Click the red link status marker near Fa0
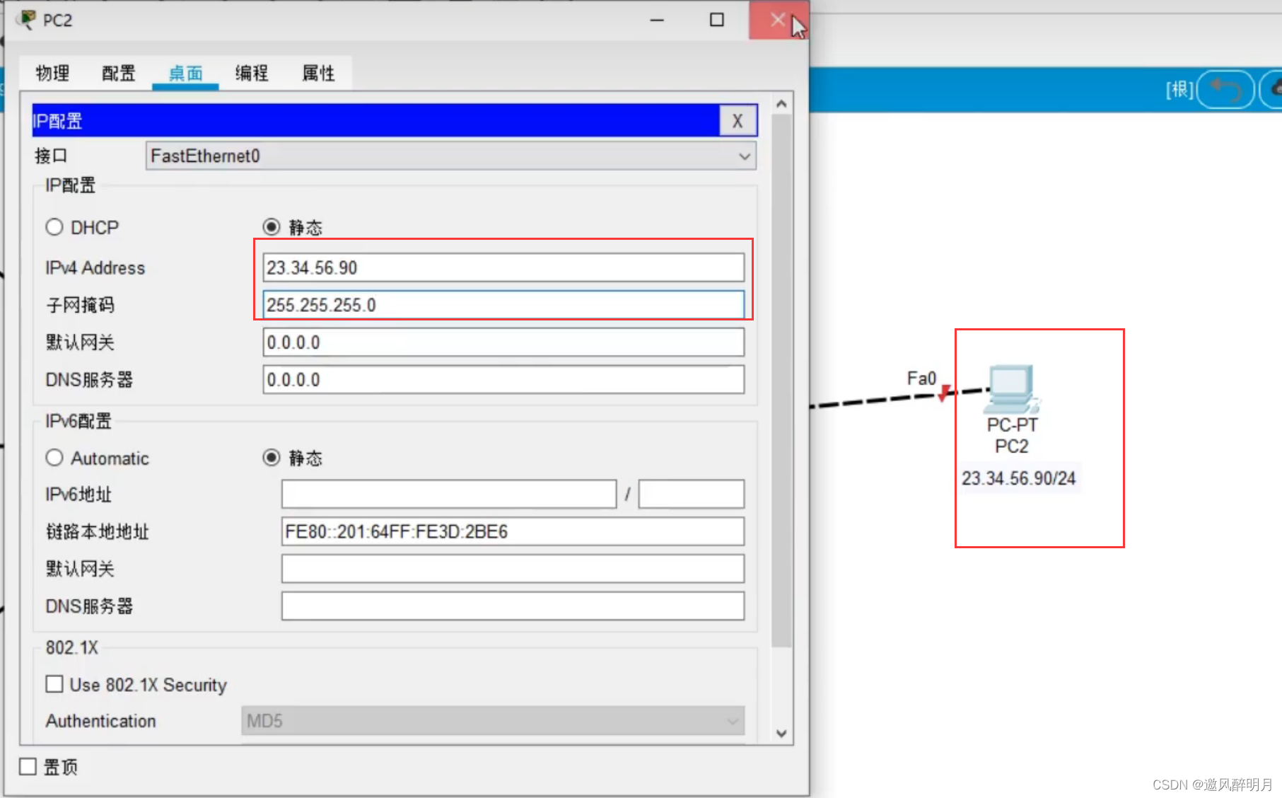 [944, 393]
